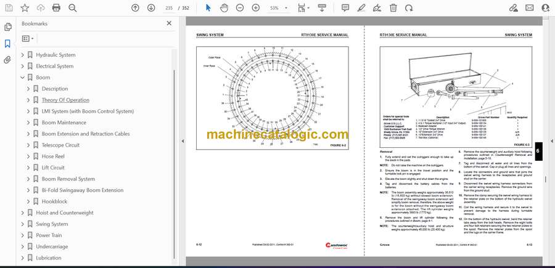555x268 pixels.
Task: Go to Boom Extension and Retraction Cables bookmark
Action: pyautogui.click(x=86, y=134)
